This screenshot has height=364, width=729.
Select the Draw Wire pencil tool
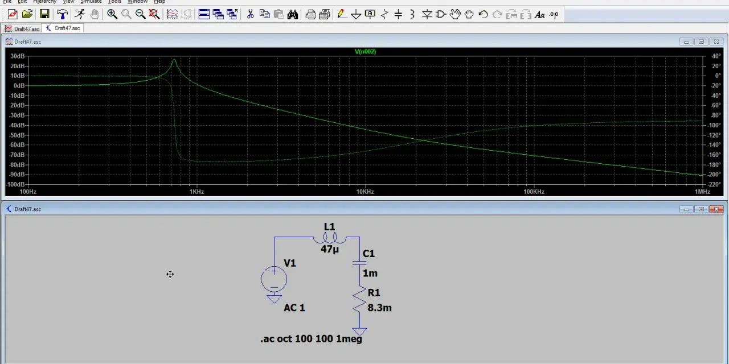[x=342, y=14]
